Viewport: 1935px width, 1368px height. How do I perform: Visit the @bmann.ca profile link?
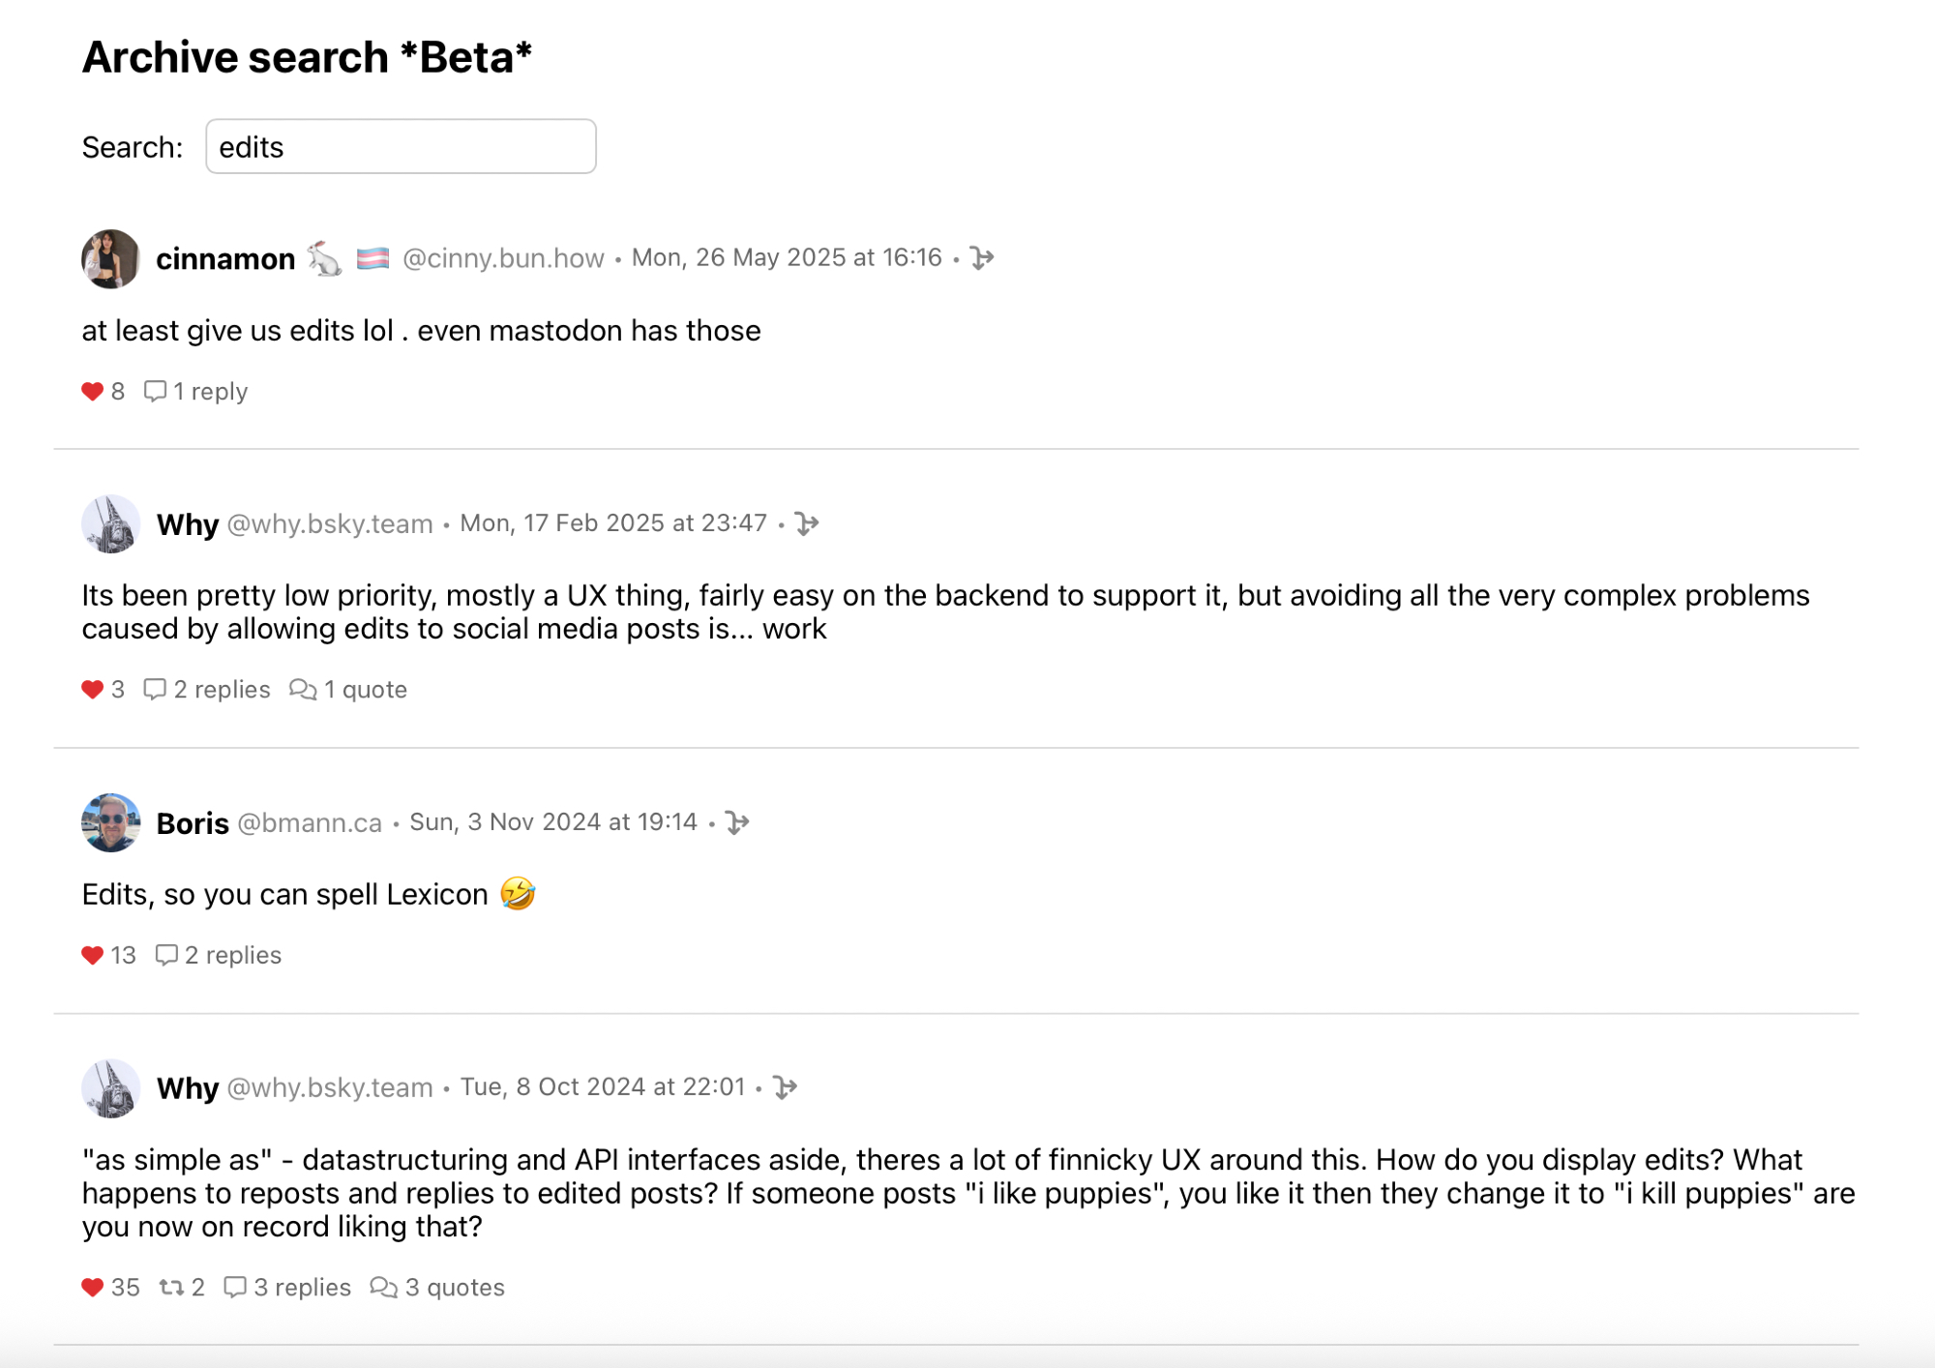[310, 822]
